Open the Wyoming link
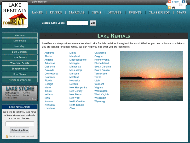190x143 pixels. (x=100, y=101)
